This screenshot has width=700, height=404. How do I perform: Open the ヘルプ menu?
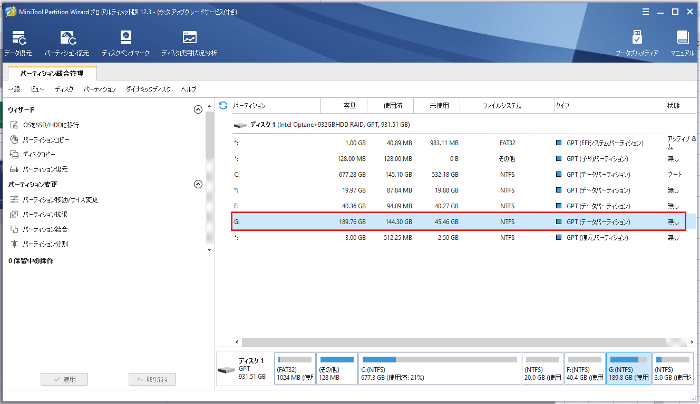coord(189,89)
